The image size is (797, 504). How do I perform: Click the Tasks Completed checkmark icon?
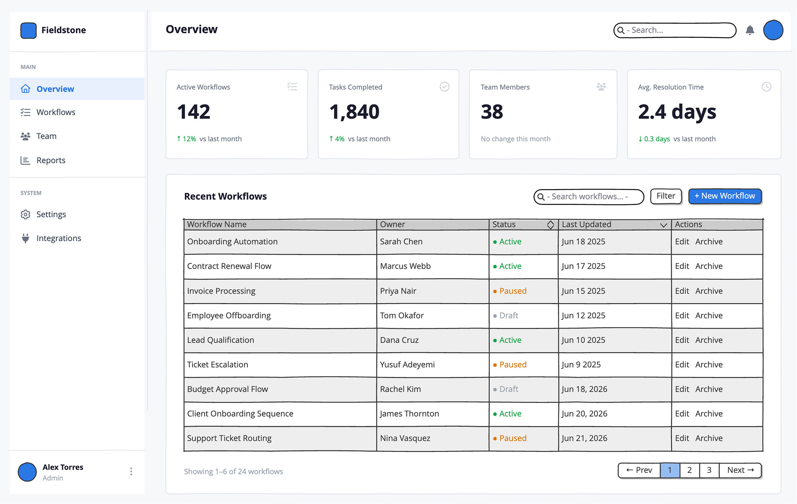tap(444, 86)
